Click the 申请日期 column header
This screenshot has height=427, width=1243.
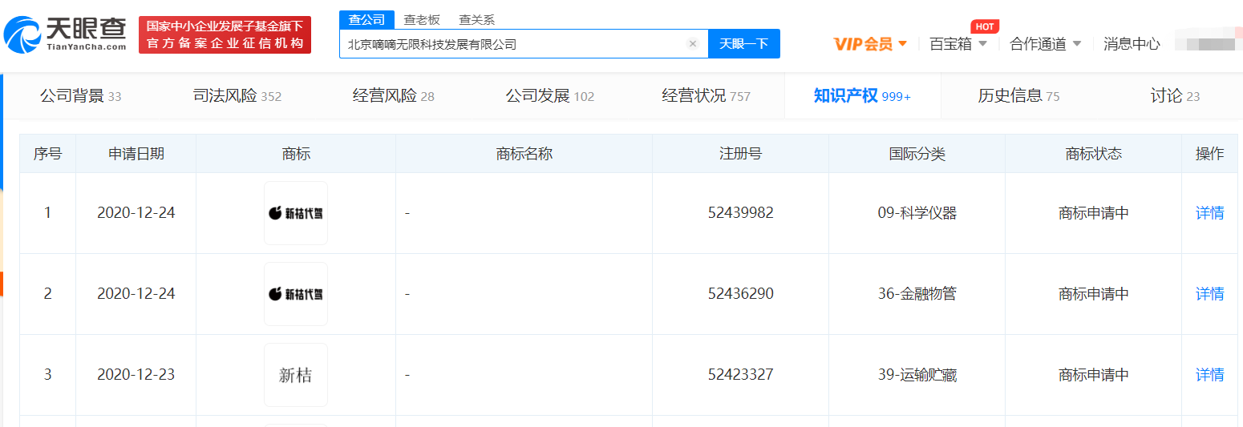(136, 154)
